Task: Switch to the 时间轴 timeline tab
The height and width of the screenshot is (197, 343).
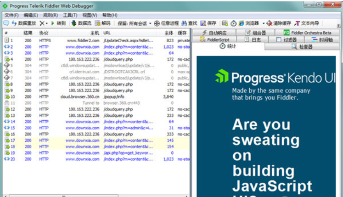Action: click(322, 39)
